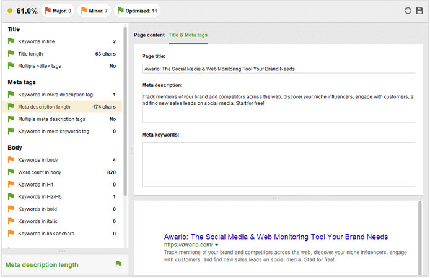Click the Body section heading
Screen dimensions: 430x278
15,148
